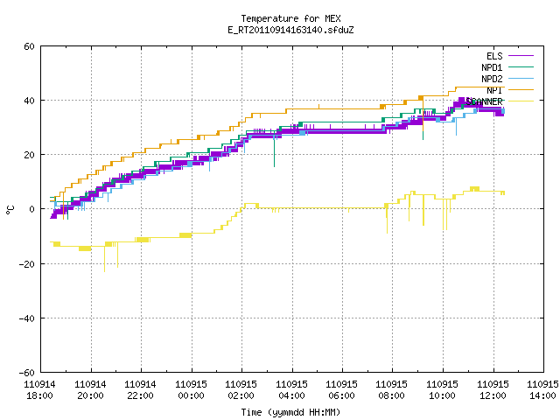560x420 pixels.
Task: Click the ELS legend label
Action: click(494, 56)
